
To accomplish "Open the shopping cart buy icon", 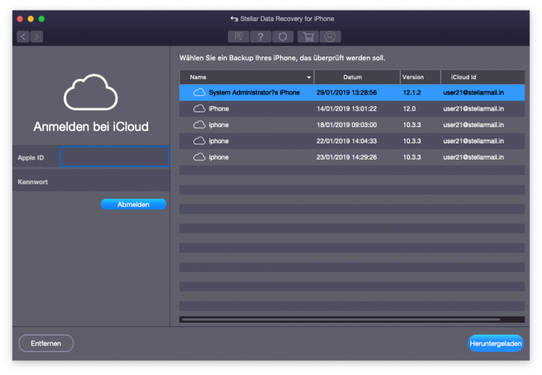I will click(308, 37).
